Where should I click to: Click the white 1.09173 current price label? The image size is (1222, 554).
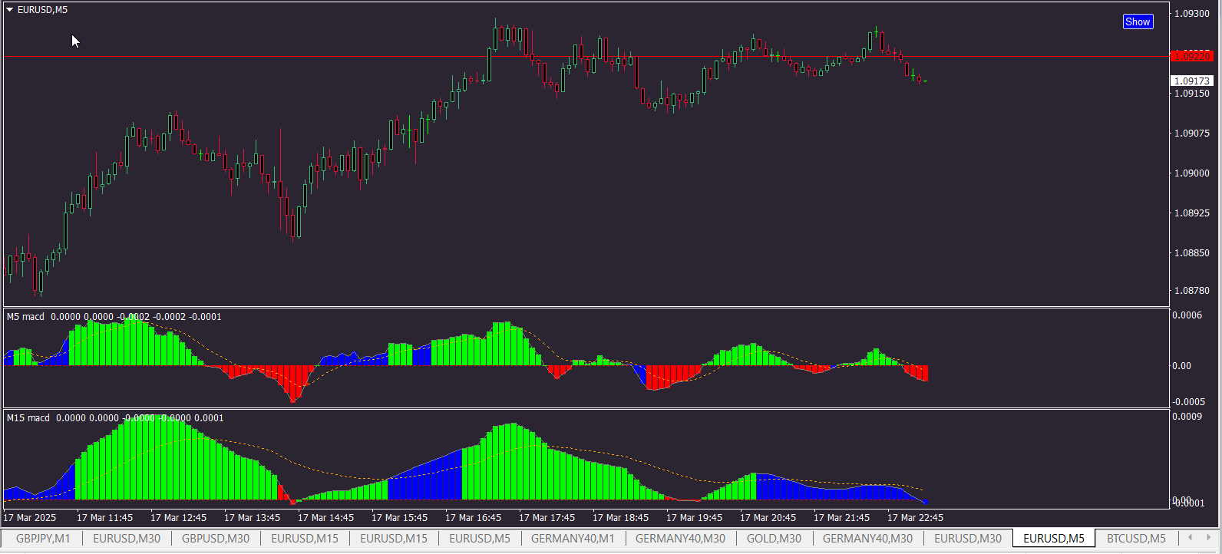[1192, 81]
